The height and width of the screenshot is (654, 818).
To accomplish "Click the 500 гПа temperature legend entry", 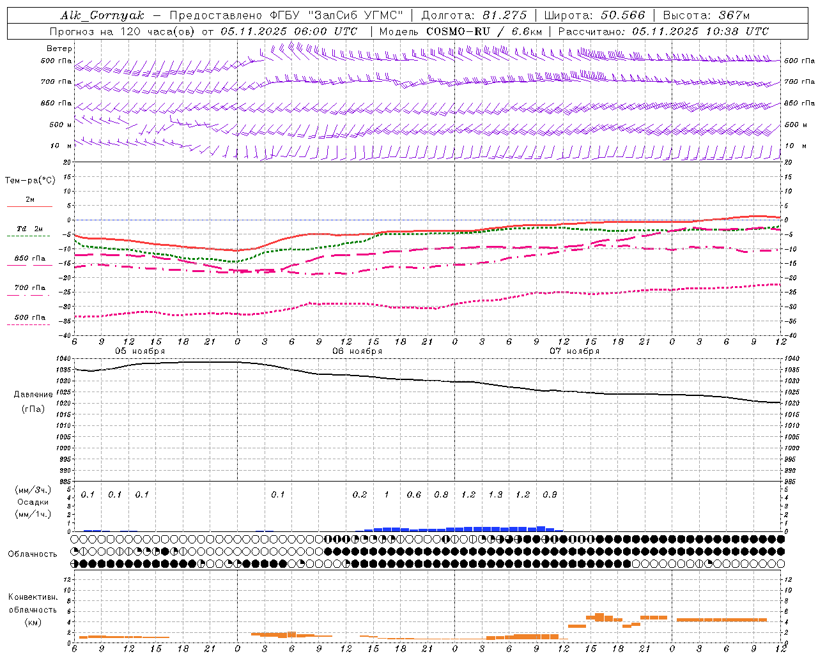I will [x=29, y=319].
